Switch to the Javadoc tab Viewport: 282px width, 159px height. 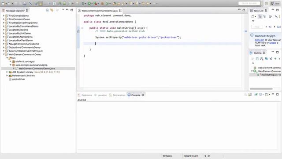click(100, 95)
